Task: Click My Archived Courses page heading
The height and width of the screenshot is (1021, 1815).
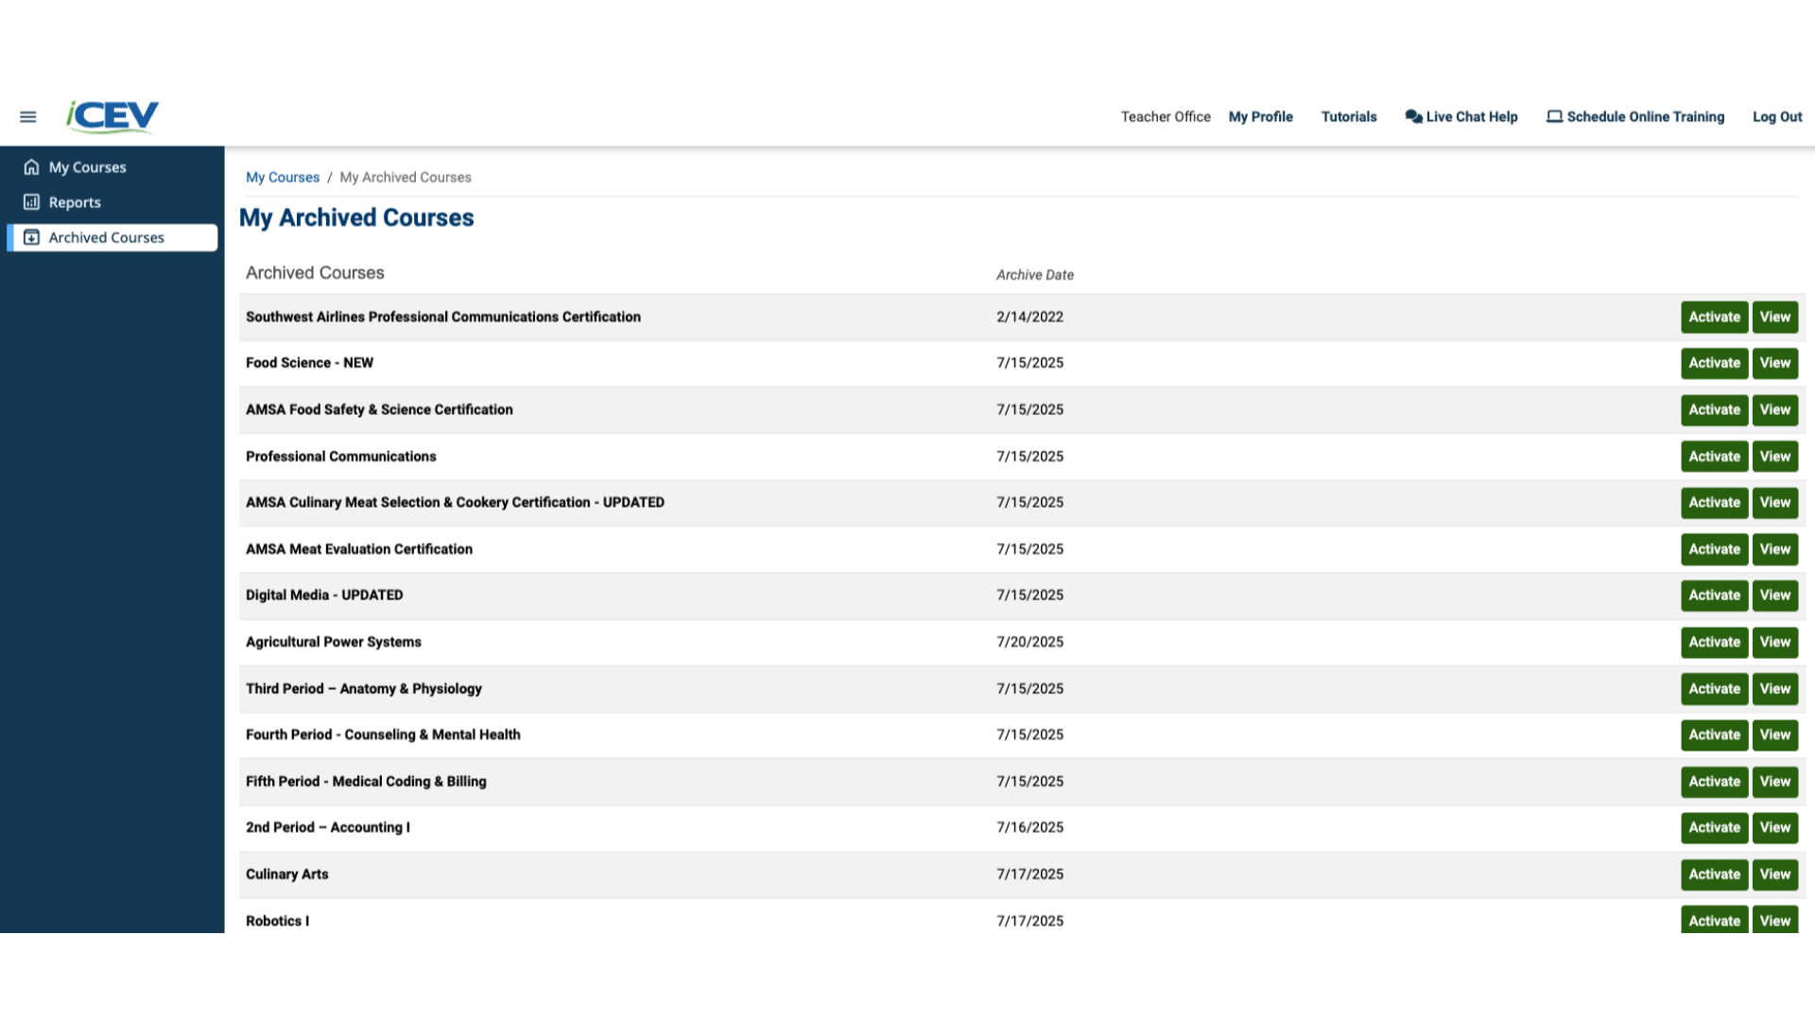Action: 356,218
